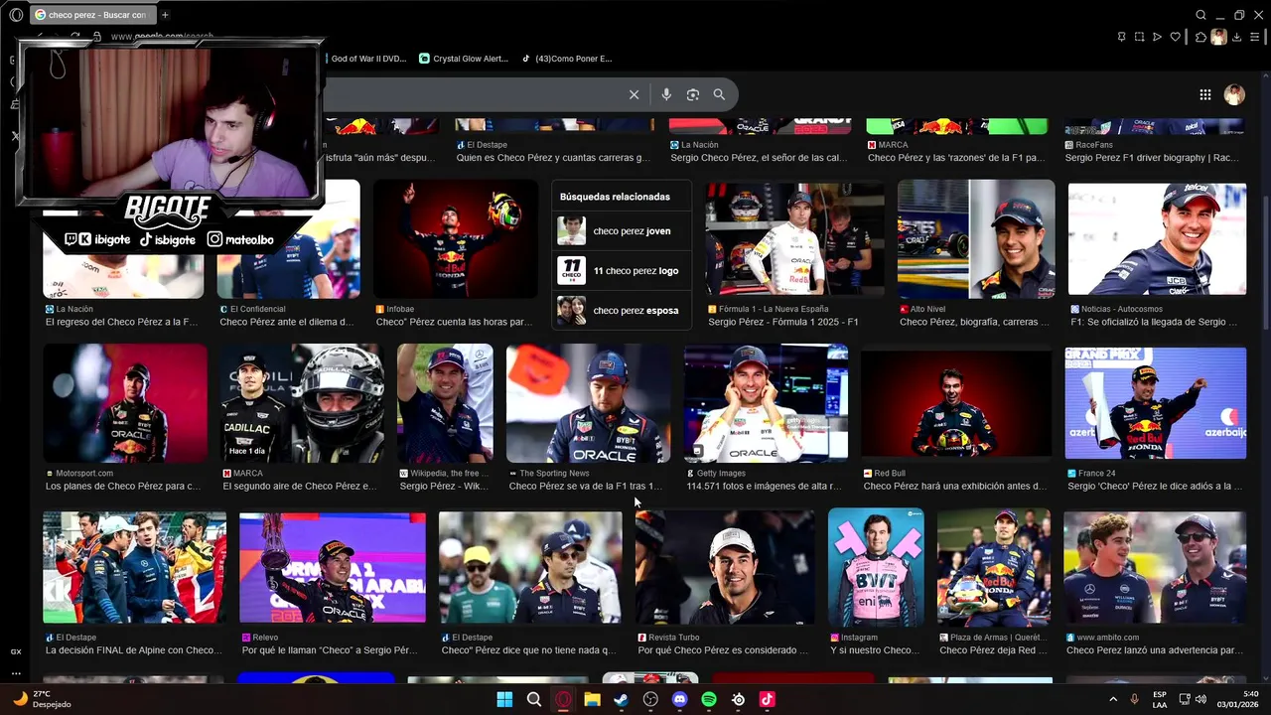Viewport: 1271px width, 715px height.
Task: Add the page to bookmarks heart icon
Action: pos(1176,37)
